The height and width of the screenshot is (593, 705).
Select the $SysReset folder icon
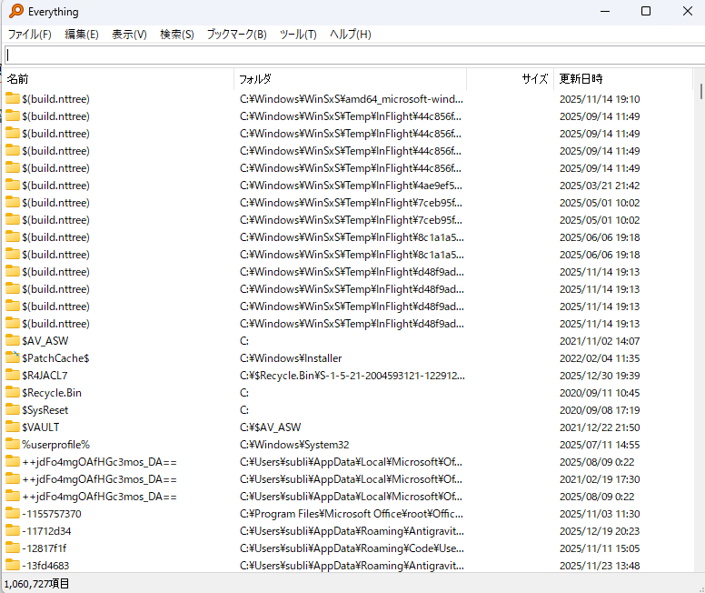13,409
